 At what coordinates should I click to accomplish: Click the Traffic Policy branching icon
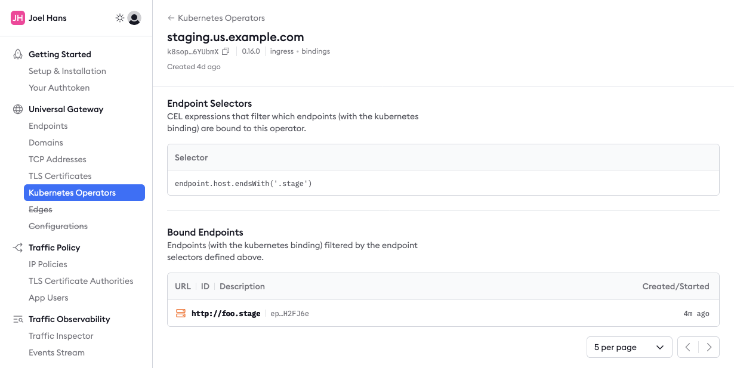pyautogui.click(x=18, y=248)
